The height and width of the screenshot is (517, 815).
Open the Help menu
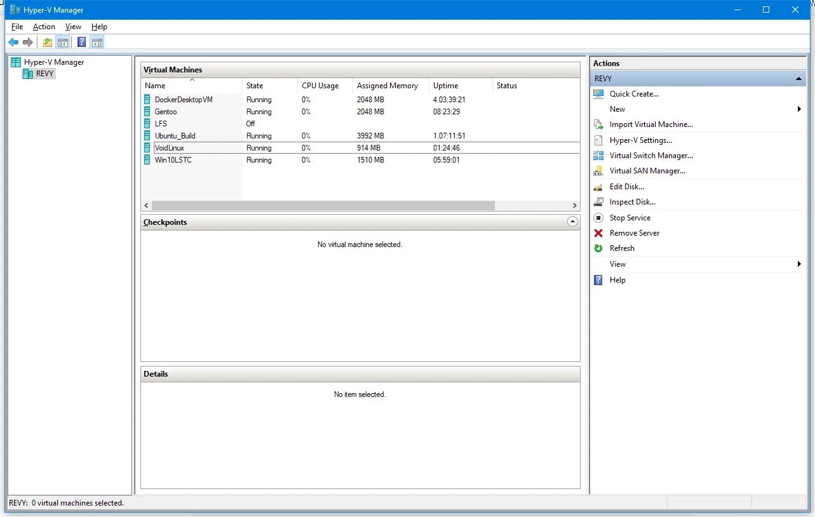click(99, 27)
